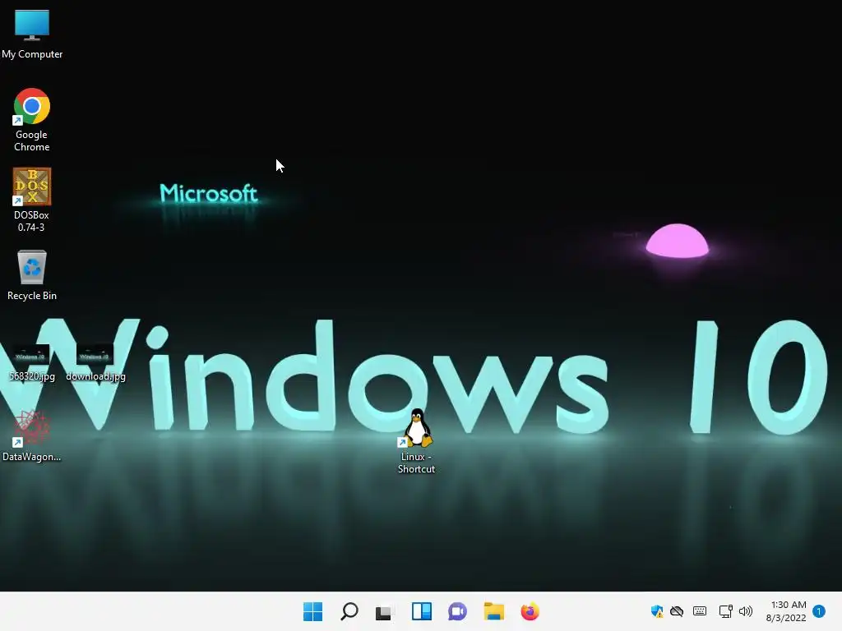The width and height of the screenshot is (842, 631).
Task: Select the Linux - Shortcut penguin icon
Action: (x=417, y=441)
